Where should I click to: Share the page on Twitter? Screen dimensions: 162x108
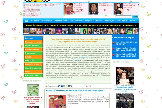coord(64,86)
